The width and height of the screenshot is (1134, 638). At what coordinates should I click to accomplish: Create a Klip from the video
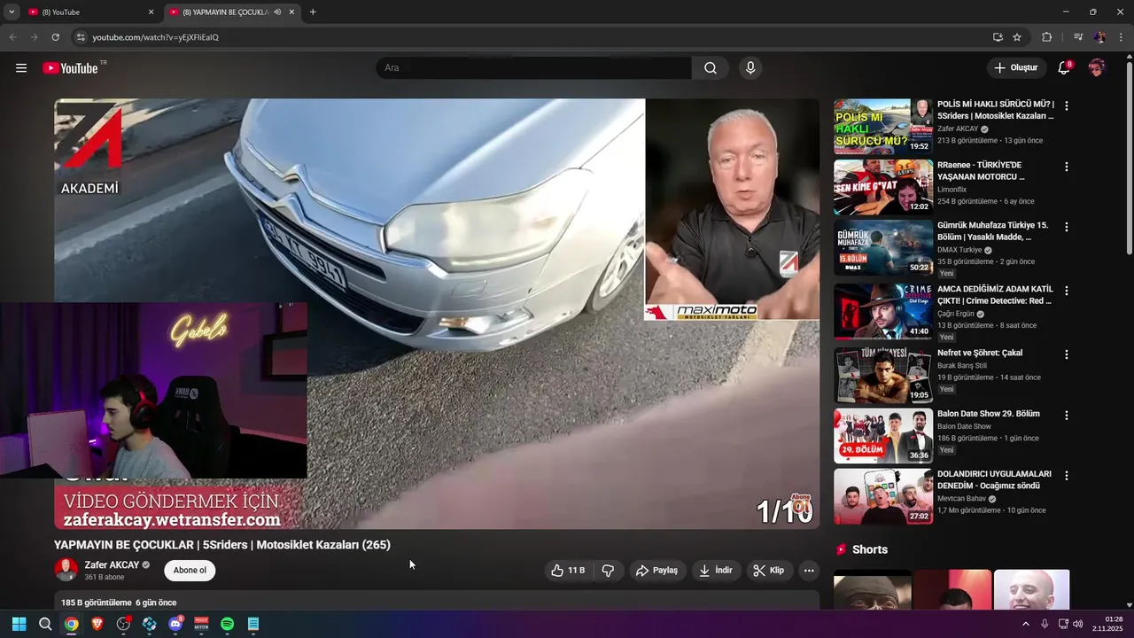coord(769,571)
